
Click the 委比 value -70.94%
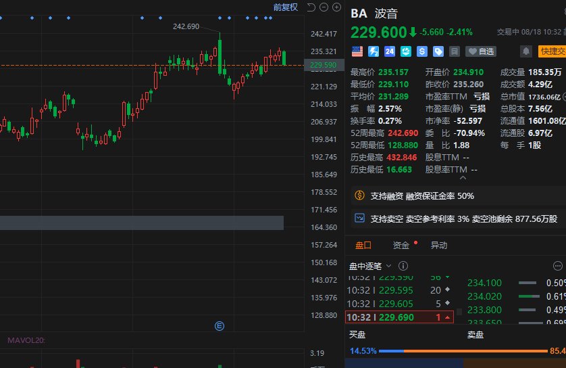469,133
